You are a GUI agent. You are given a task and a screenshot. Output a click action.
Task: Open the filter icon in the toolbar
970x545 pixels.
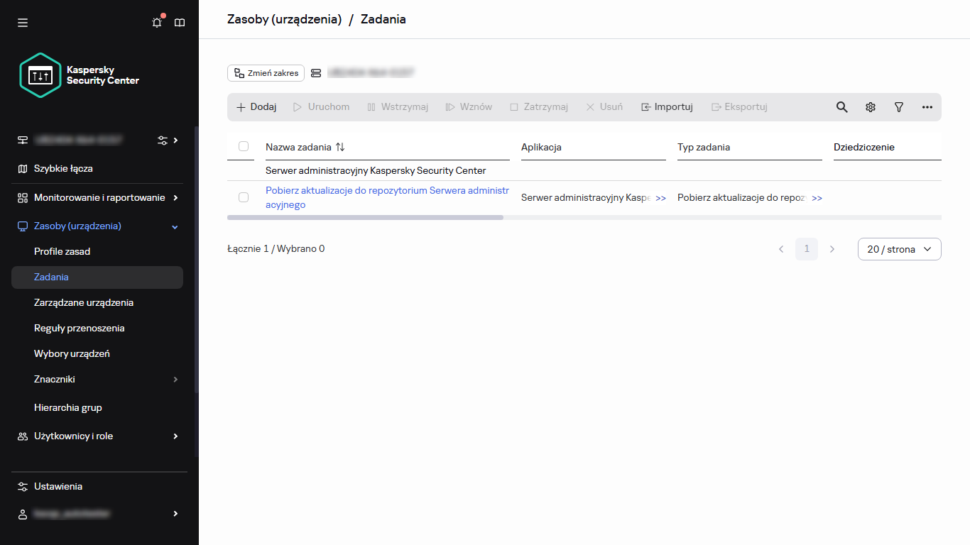pos(899,106)
